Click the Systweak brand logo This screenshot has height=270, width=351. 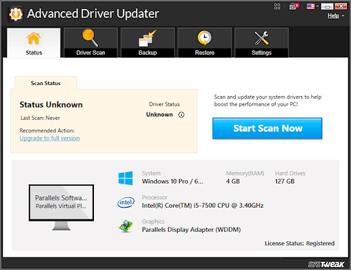pyautogui.click(x=326, y=265)
